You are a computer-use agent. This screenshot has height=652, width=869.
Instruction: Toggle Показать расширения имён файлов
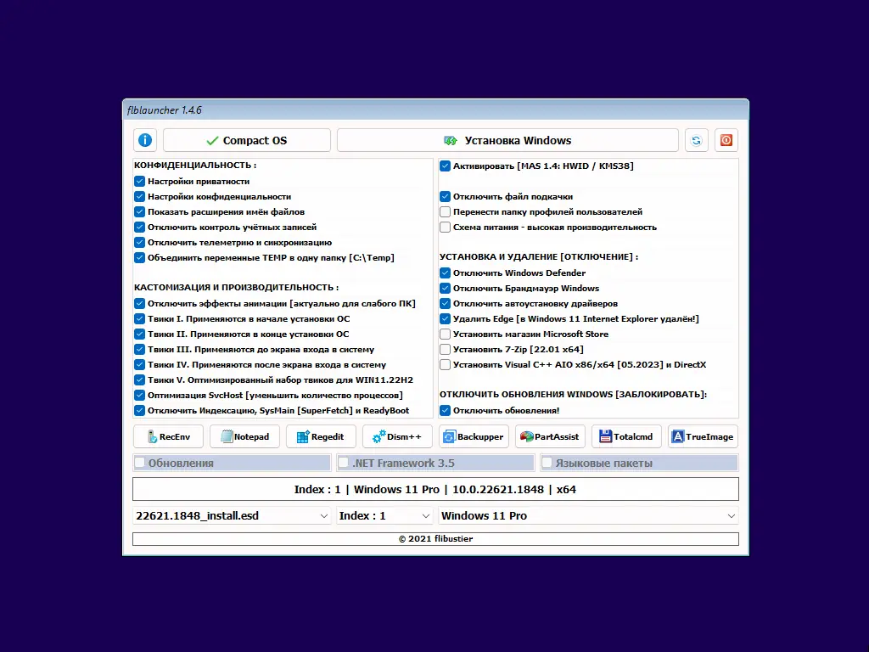pos(140,211)
